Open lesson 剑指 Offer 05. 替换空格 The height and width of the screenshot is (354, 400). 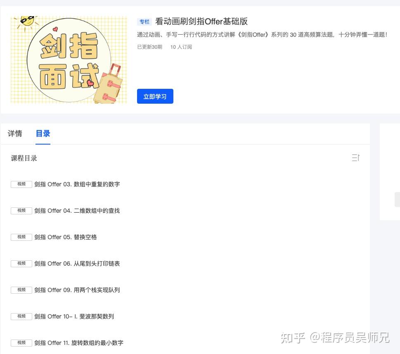(x=65, y=237)
